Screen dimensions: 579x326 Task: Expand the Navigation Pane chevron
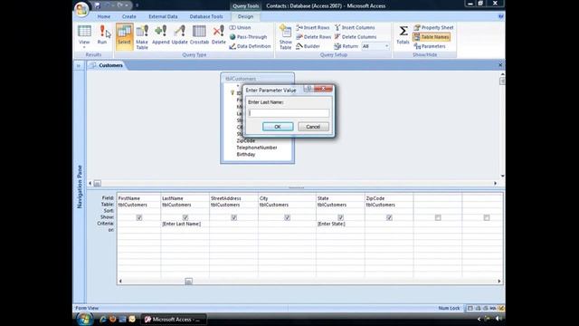tap(79, 66)
